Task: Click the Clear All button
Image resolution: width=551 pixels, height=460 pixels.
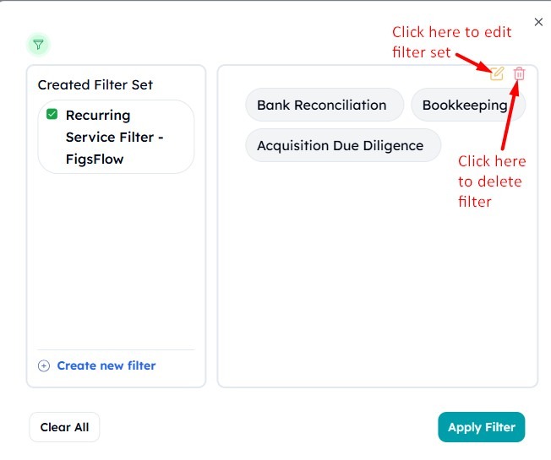Action: click(x=65, y=427)
